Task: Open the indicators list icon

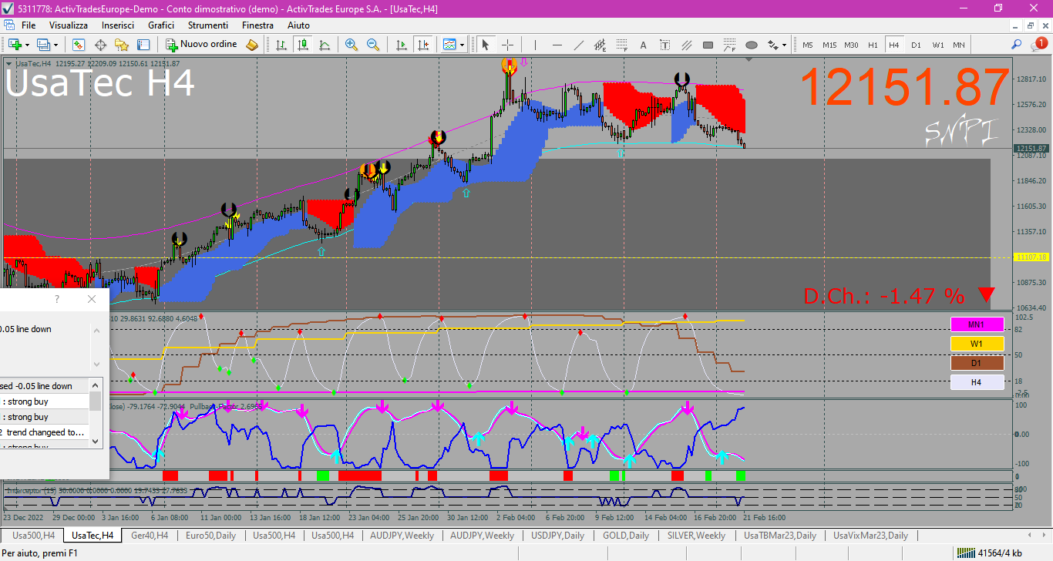Action: point(450,45)
